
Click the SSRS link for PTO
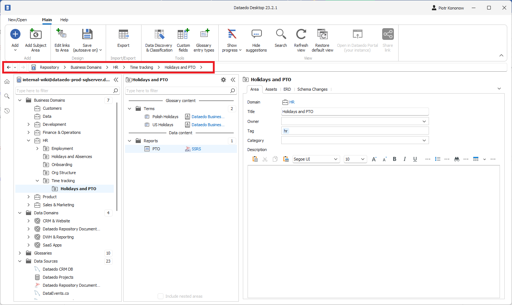point(196,149)
